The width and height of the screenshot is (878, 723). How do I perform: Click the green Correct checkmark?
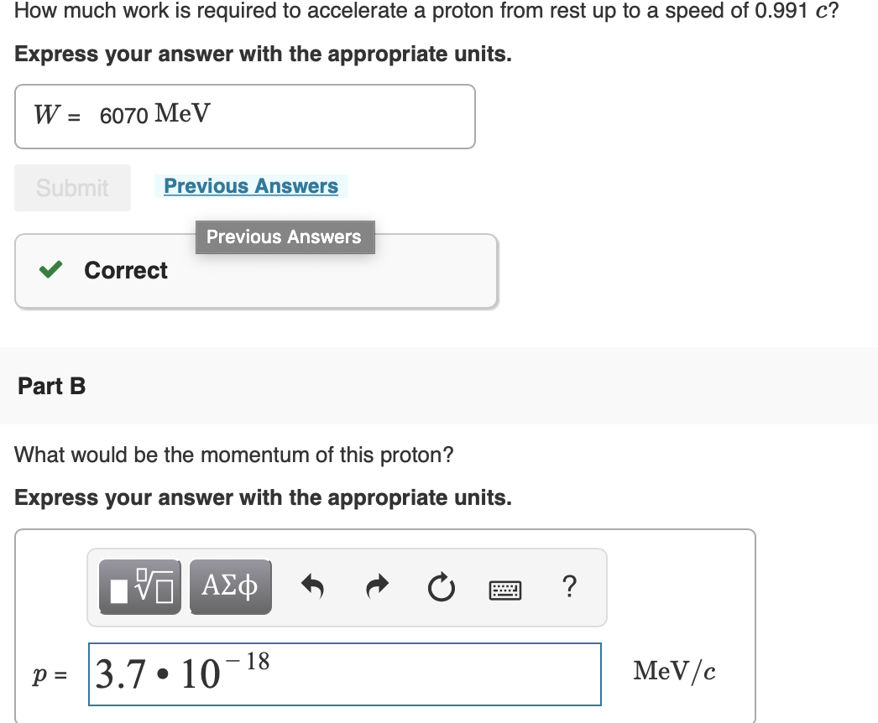point(50,270)
